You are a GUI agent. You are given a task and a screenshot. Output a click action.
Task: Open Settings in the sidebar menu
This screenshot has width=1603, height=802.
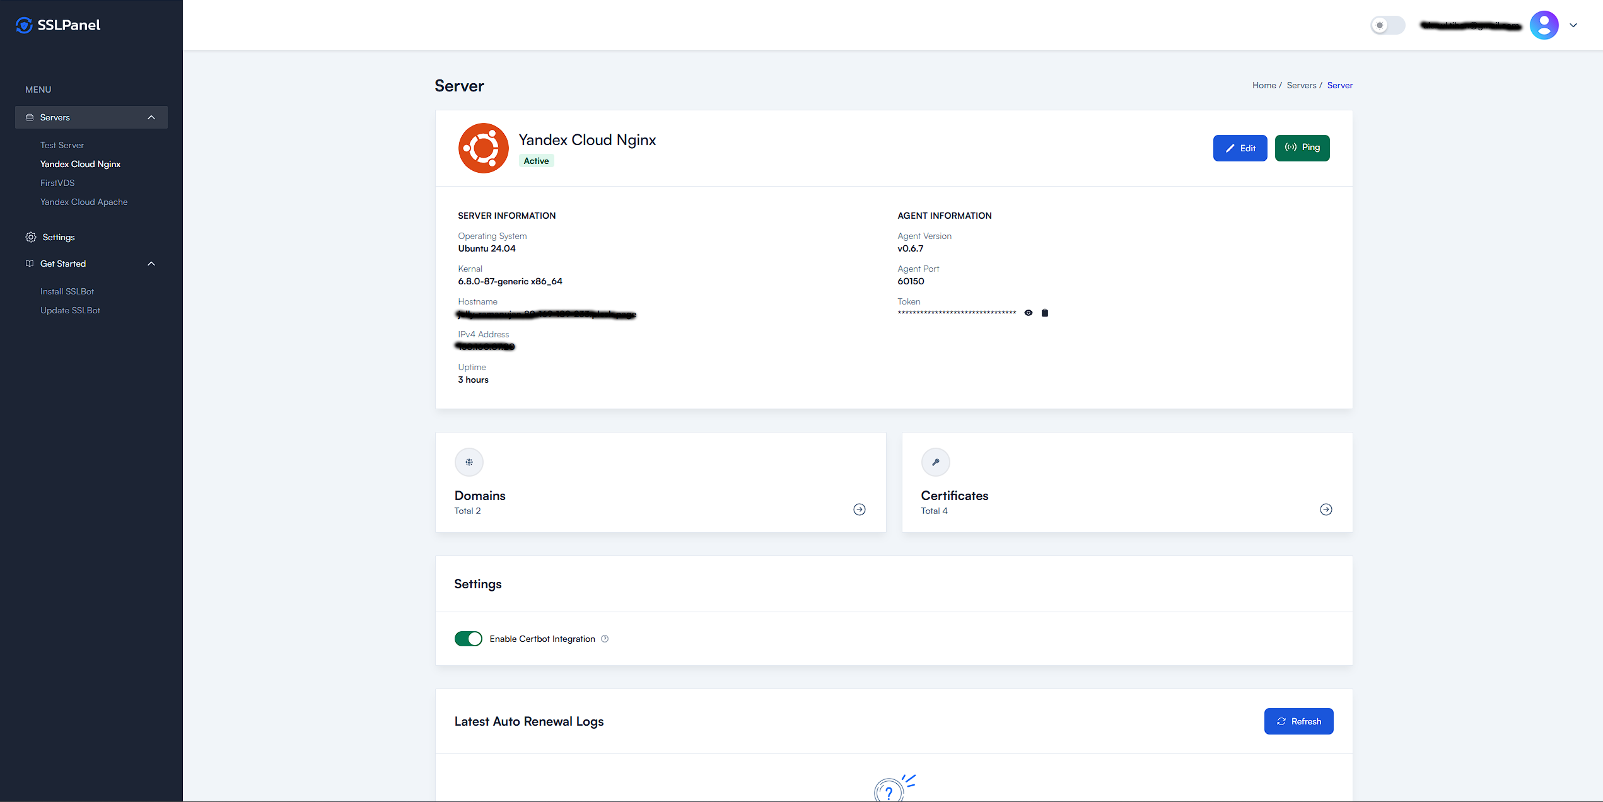(58, 237)
